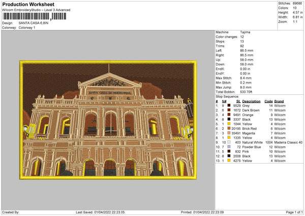Click the 'Stop Sequence:' label
The image size is (305, 216).
[227, 96]
